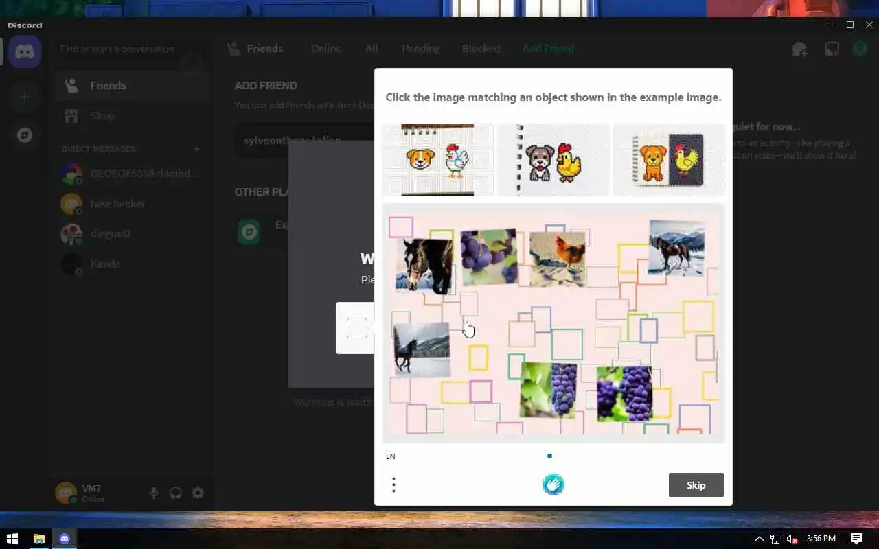Image resolution: width=879 pixels, height=549 pixels.
Task: Click the Discord taskbar icon
Action: (x=65, y=539)
